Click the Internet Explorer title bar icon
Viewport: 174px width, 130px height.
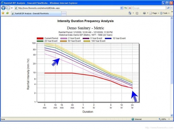coord(2,3)
